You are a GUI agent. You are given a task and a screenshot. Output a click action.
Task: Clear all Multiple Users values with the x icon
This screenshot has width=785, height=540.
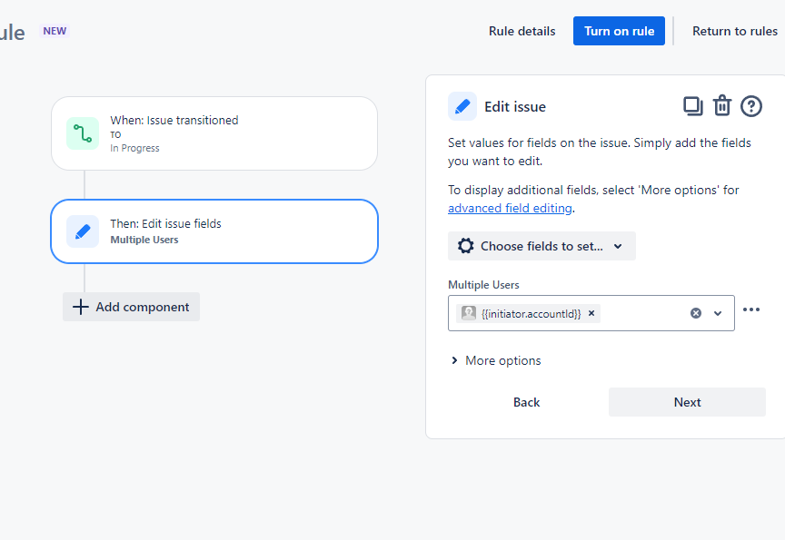coord(695,313)
